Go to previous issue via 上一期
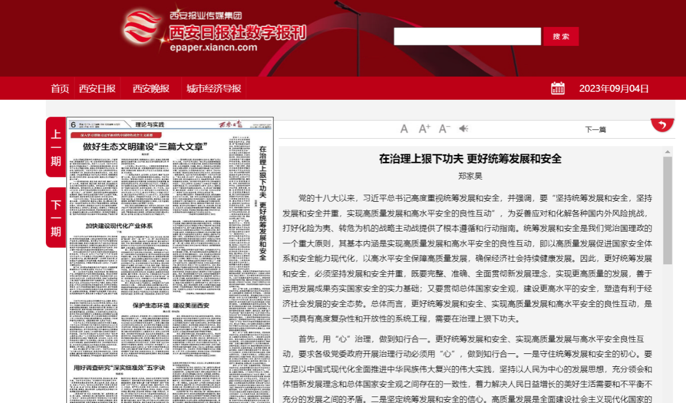Screen dimensions: 686x403 (56, 147)
